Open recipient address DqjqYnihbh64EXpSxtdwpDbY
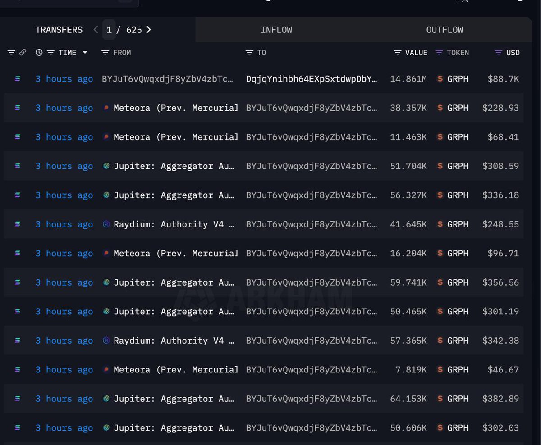 click(312, 79)
